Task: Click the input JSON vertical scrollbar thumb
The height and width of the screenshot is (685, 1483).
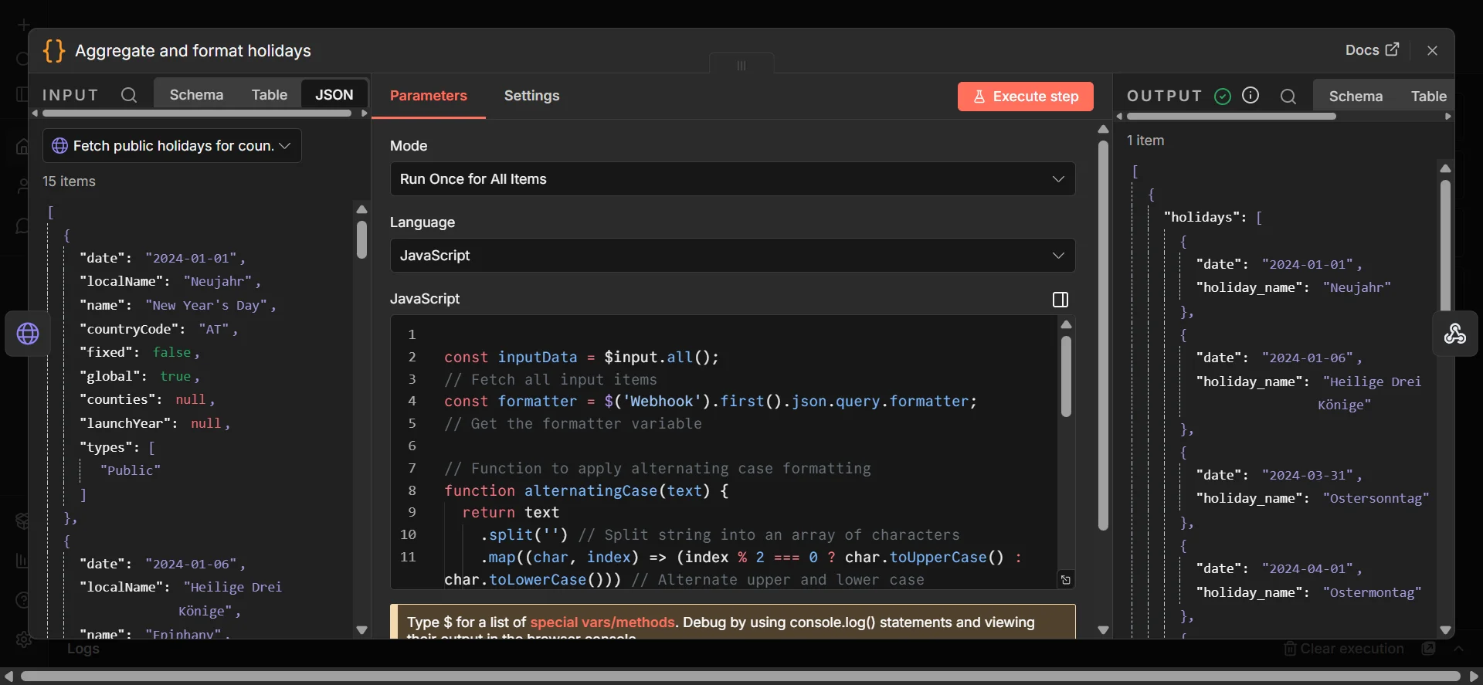Action: (361, 240)
